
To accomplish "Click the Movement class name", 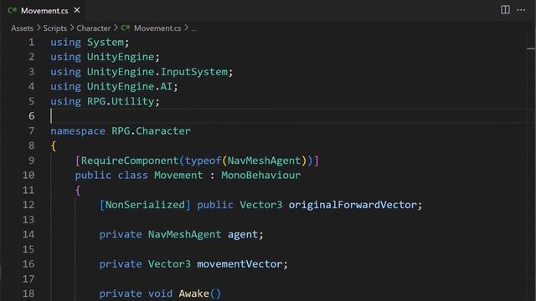I will (x=178, y=176).
